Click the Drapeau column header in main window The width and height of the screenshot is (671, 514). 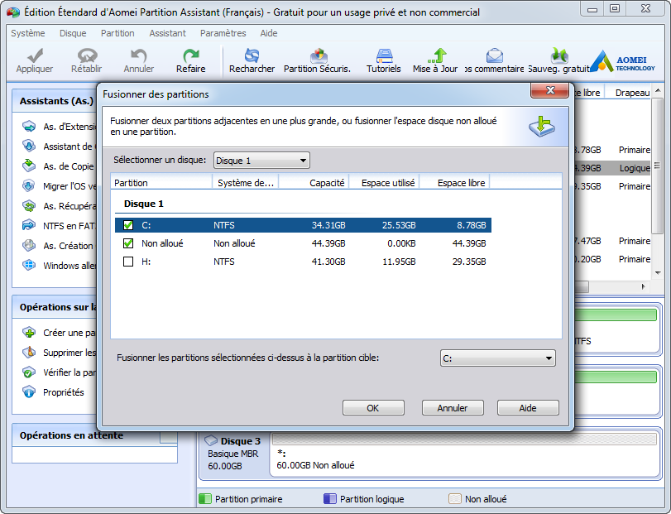click(627, 93)
